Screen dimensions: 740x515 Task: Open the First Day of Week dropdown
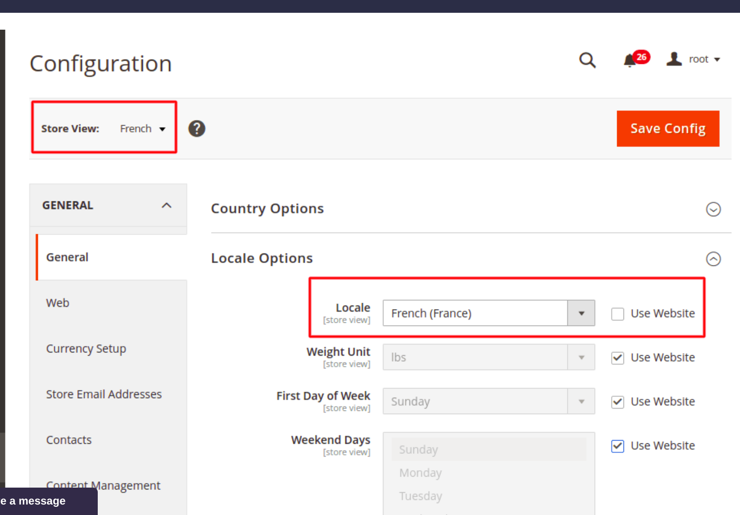tap(581, 401)
